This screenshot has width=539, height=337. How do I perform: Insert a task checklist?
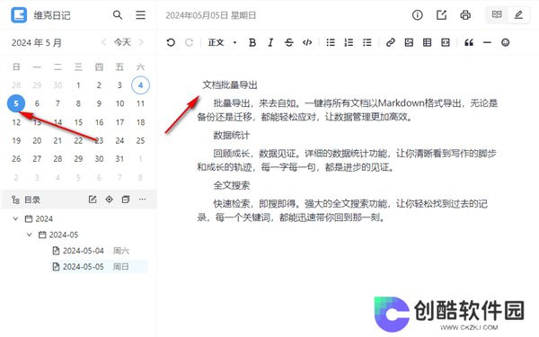pos(367,42)
